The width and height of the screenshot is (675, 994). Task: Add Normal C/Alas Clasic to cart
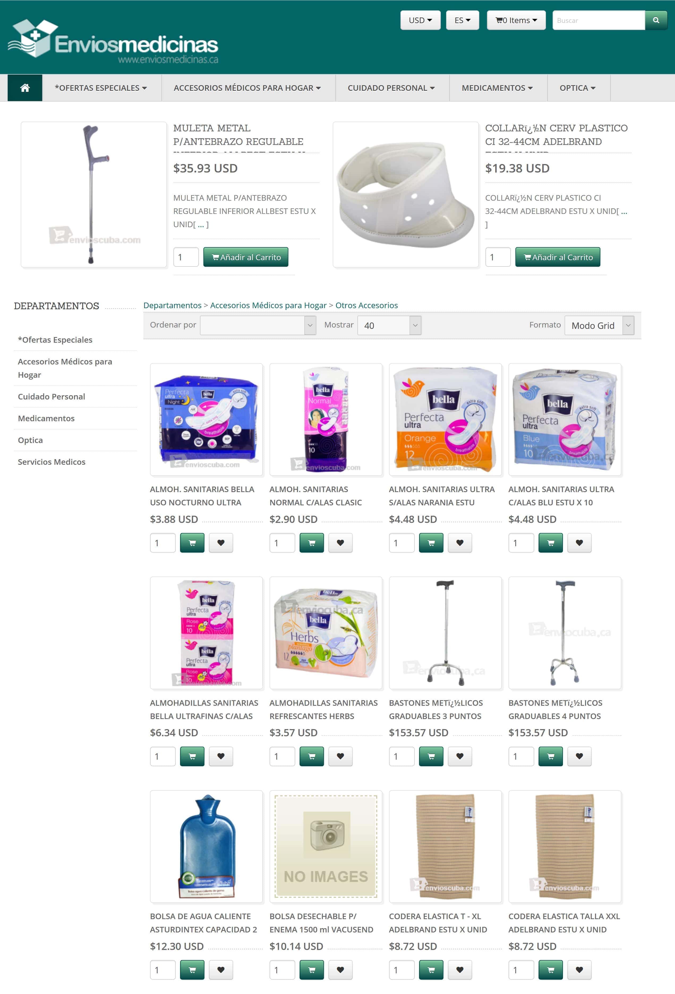(x=311, y=543)
